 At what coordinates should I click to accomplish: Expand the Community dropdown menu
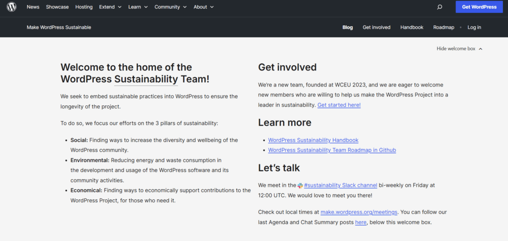(171, 7)
